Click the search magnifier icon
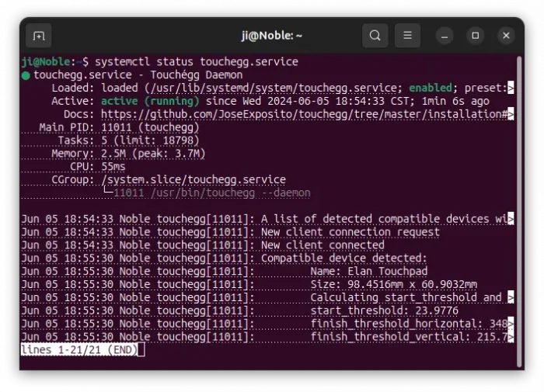Image resolution: width=544 pixels, height=392 pixels. pyautogui.click(x=375, y=36)
